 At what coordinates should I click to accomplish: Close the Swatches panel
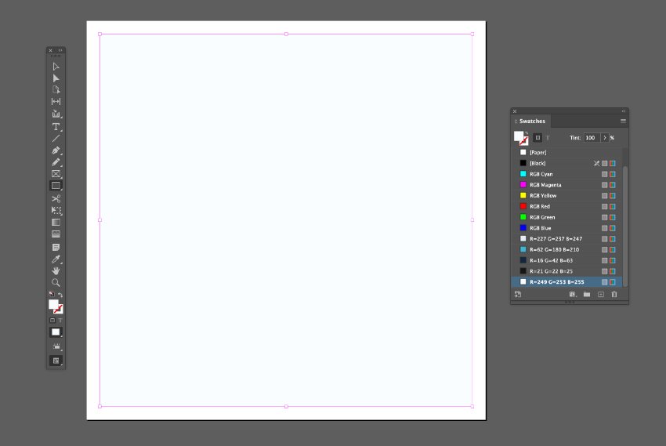[x=515, y=111]
